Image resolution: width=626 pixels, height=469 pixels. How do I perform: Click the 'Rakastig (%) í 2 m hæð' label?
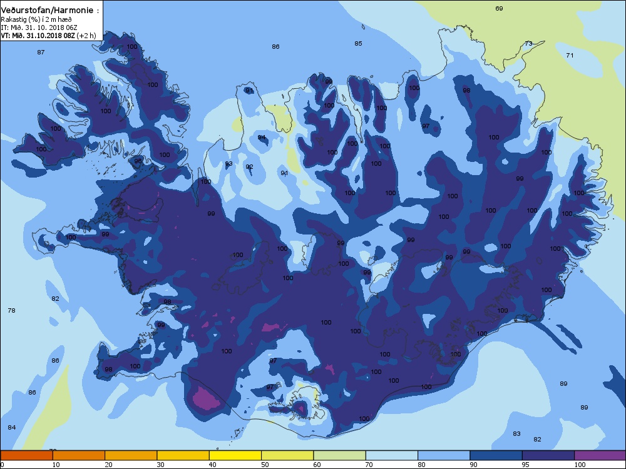pyautogui.click(x=36, y=19)
